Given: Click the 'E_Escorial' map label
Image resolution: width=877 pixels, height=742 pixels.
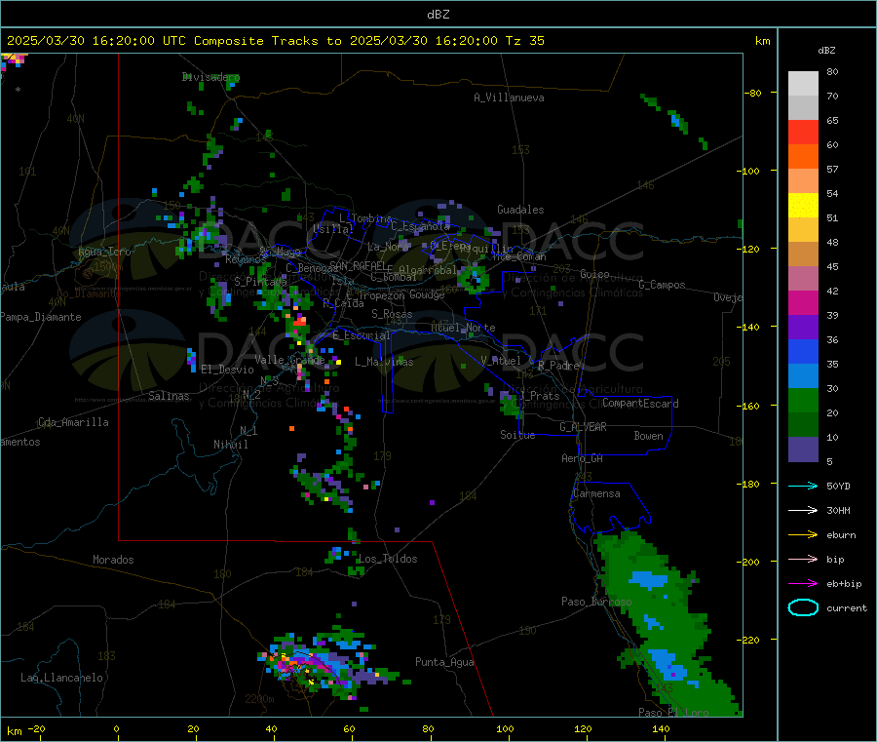Looking at the screenshot, I should [361, 335].
